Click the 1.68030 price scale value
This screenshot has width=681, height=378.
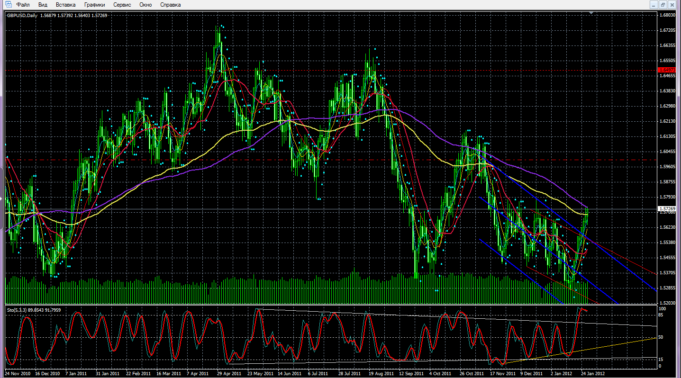point(667,15)
